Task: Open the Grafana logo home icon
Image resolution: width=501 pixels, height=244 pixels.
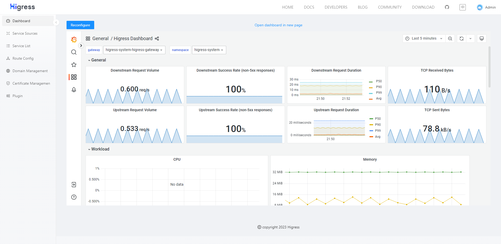Action: coord(74,40)
